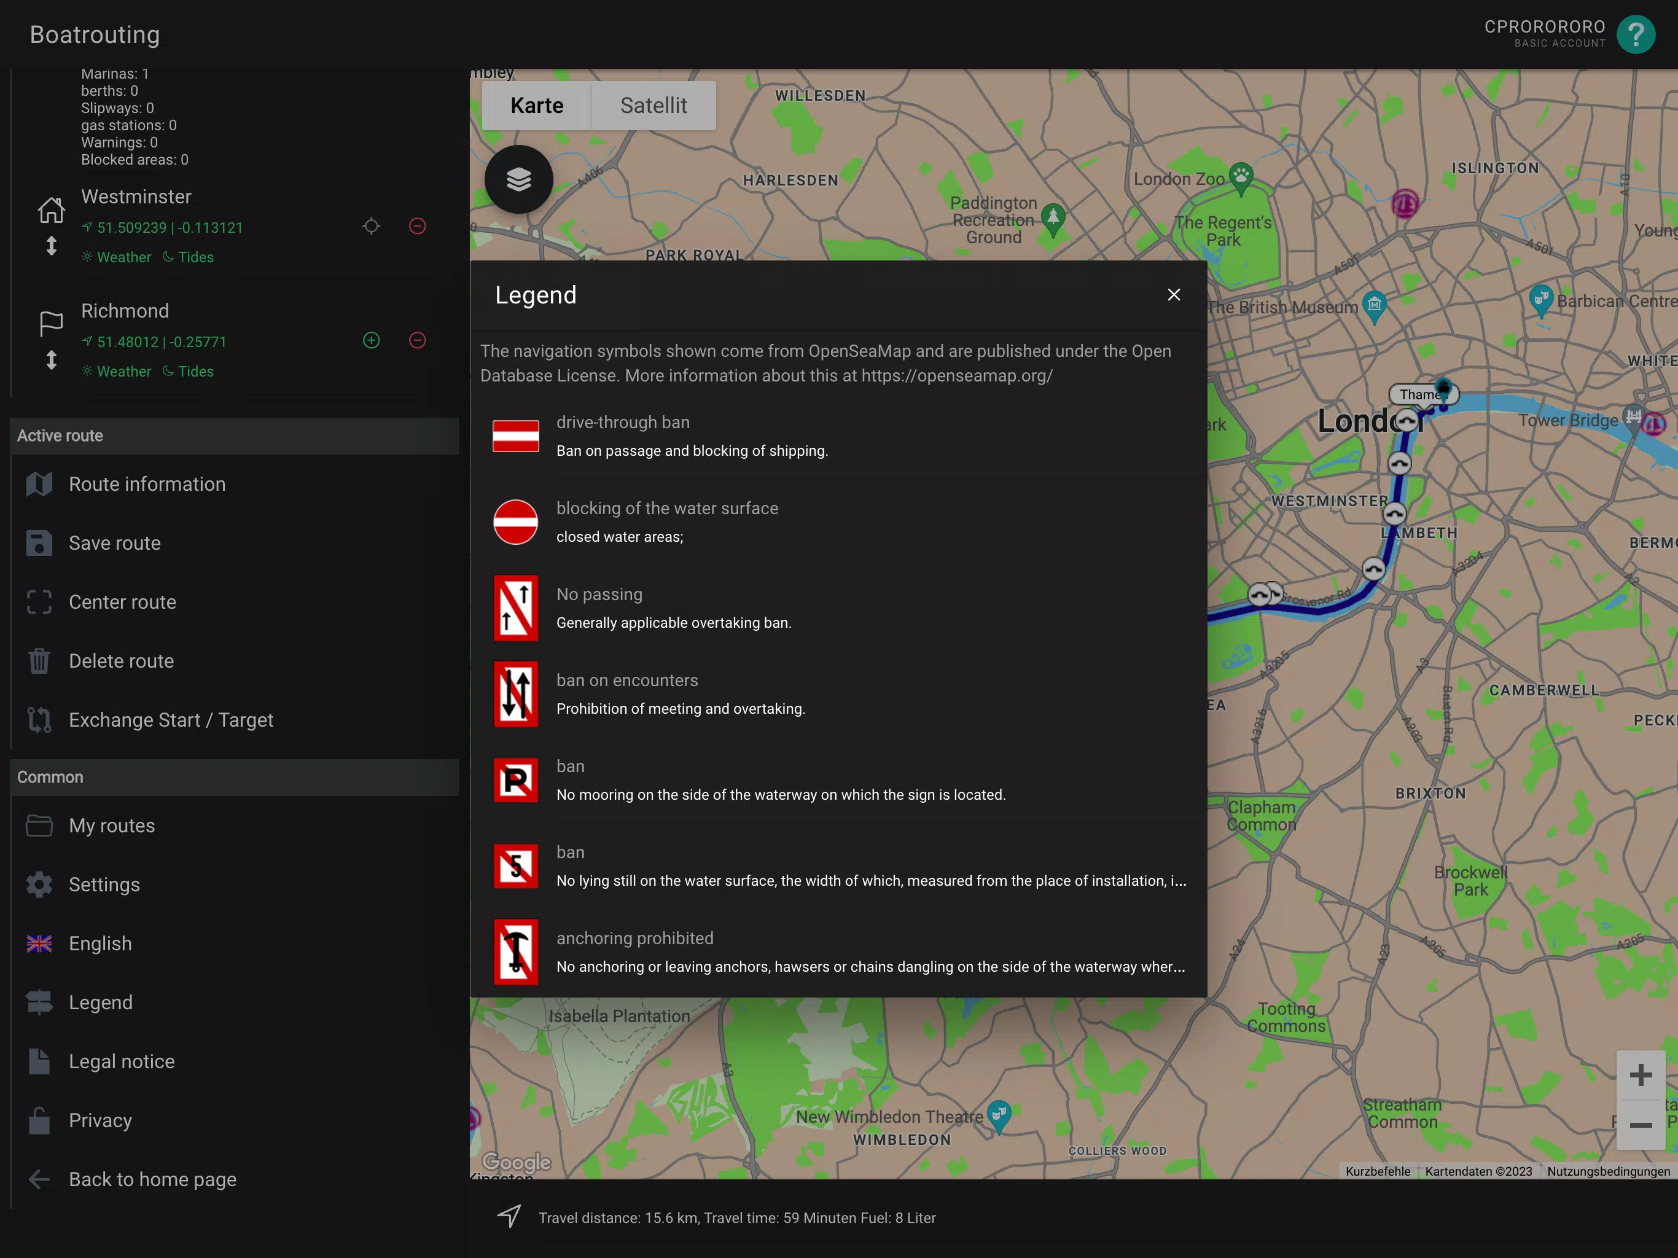
Task: Click the Save route icon
Action: tap(38, 542)
